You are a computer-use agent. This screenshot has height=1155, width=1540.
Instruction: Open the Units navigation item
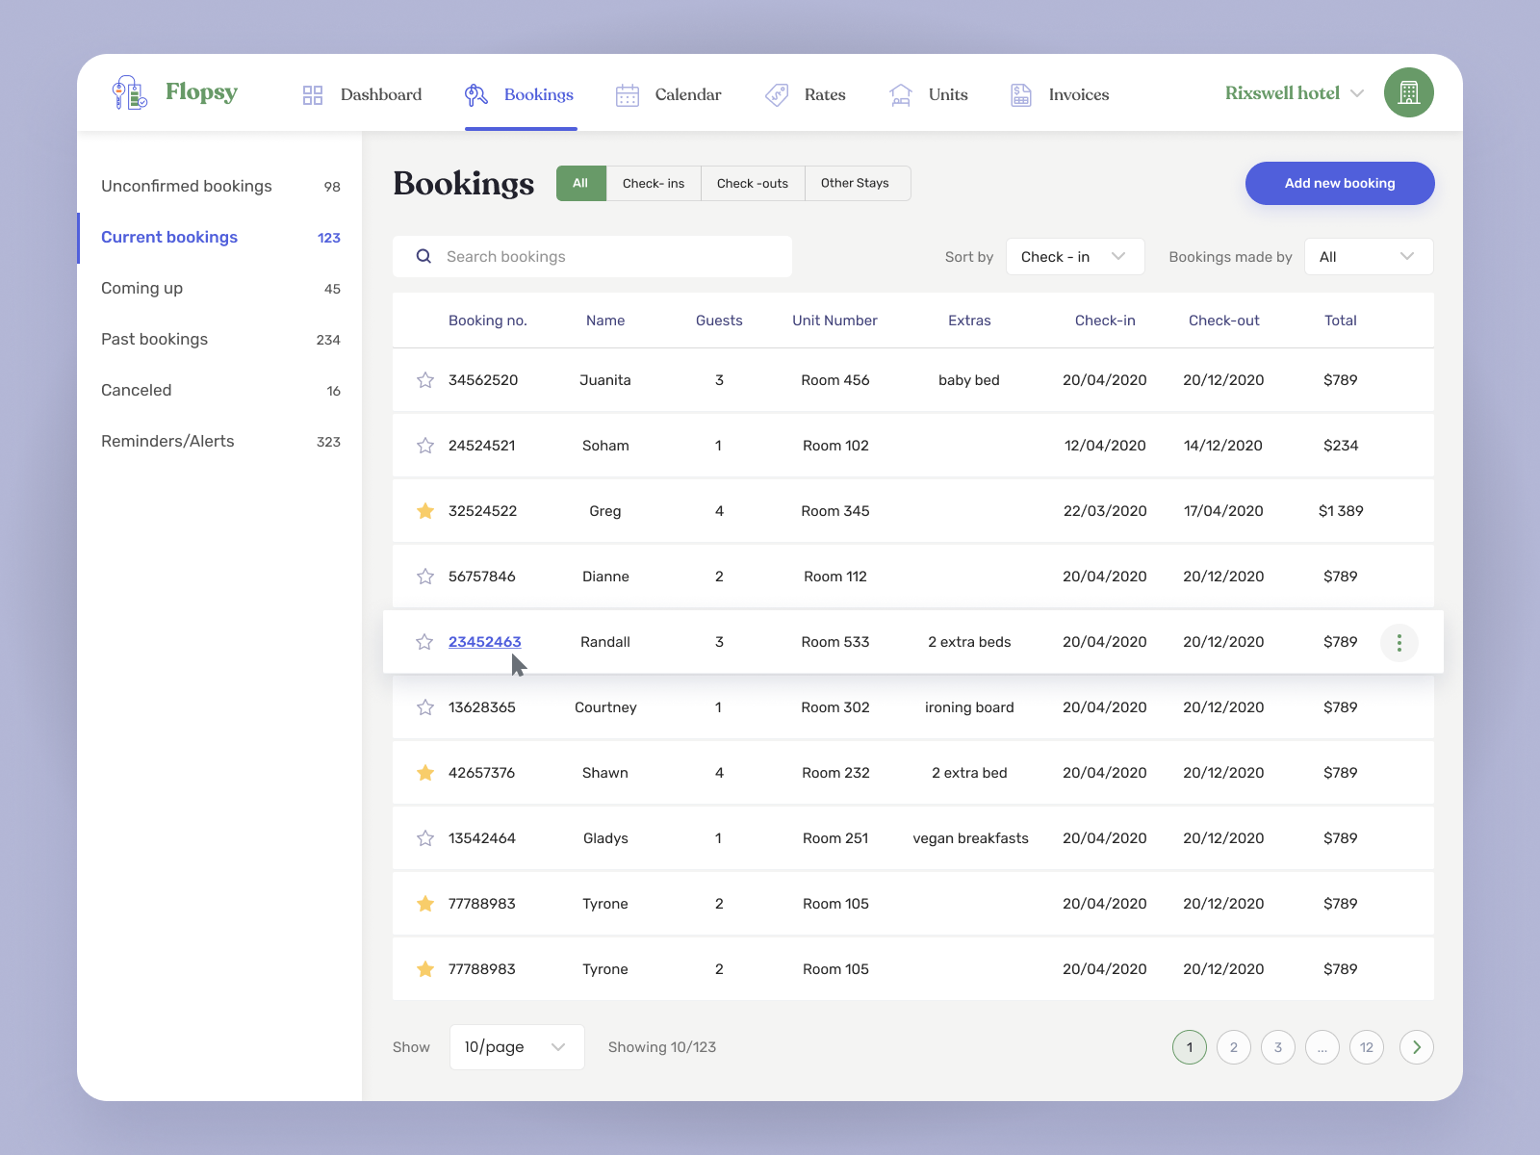[928, 94]
